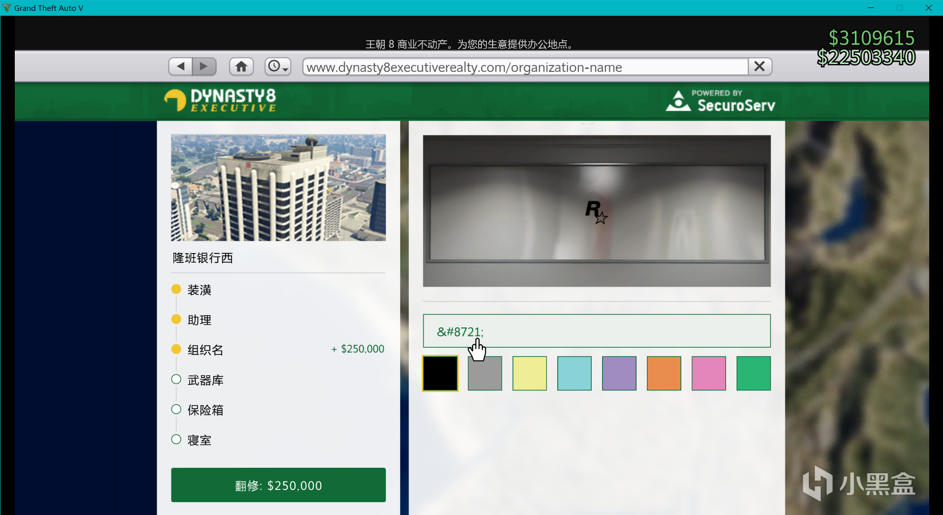Image resolution: width=943 pixels, height=515 pixels.
Task: Click the GTA V title bar icon
Action: click(x=7, y=8)
